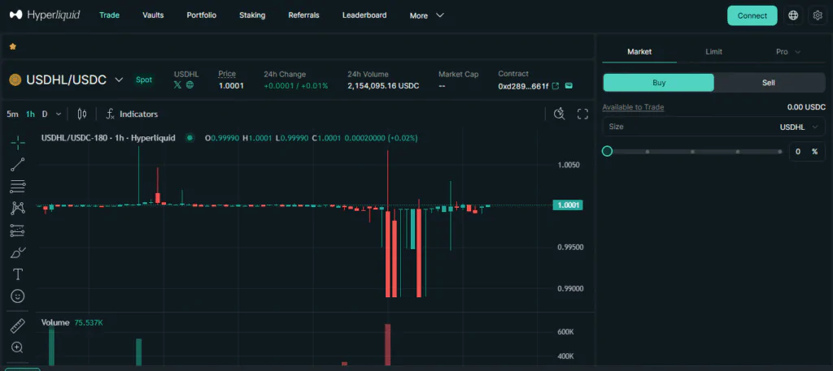
Task: Expand the Pro order type dropdown
Action: [x=787, y=52]
